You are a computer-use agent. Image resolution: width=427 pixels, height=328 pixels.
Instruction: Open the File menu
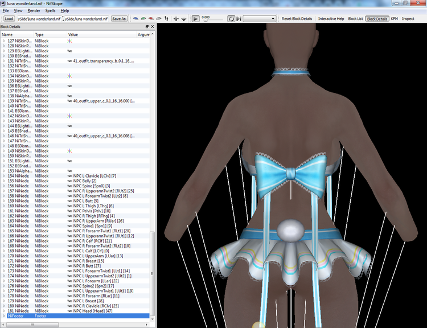(6, 11)
